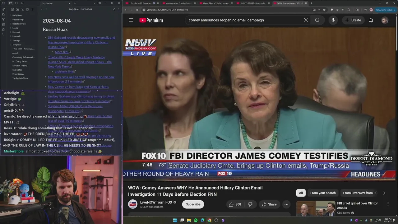Open Fox News wall-to-wall coverage link
The width and height of the screenshot is (398, 224).
(x=81, y=79)
